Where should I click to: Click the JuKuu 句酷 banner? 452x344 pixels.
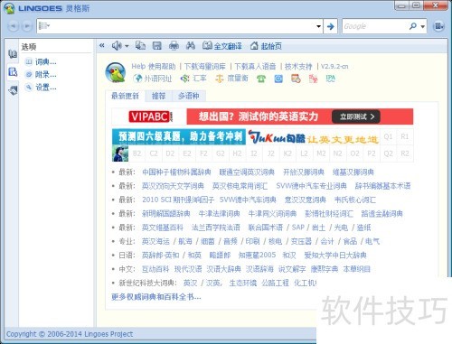coord(314,138)
